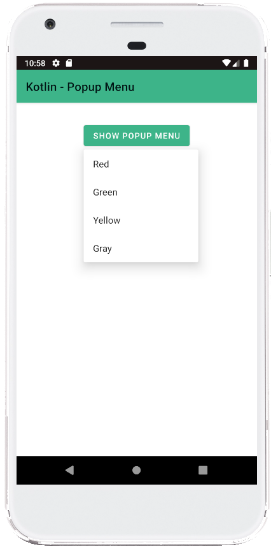Select the Gray menu entry
271x549 pixels.
click(141, 248)
